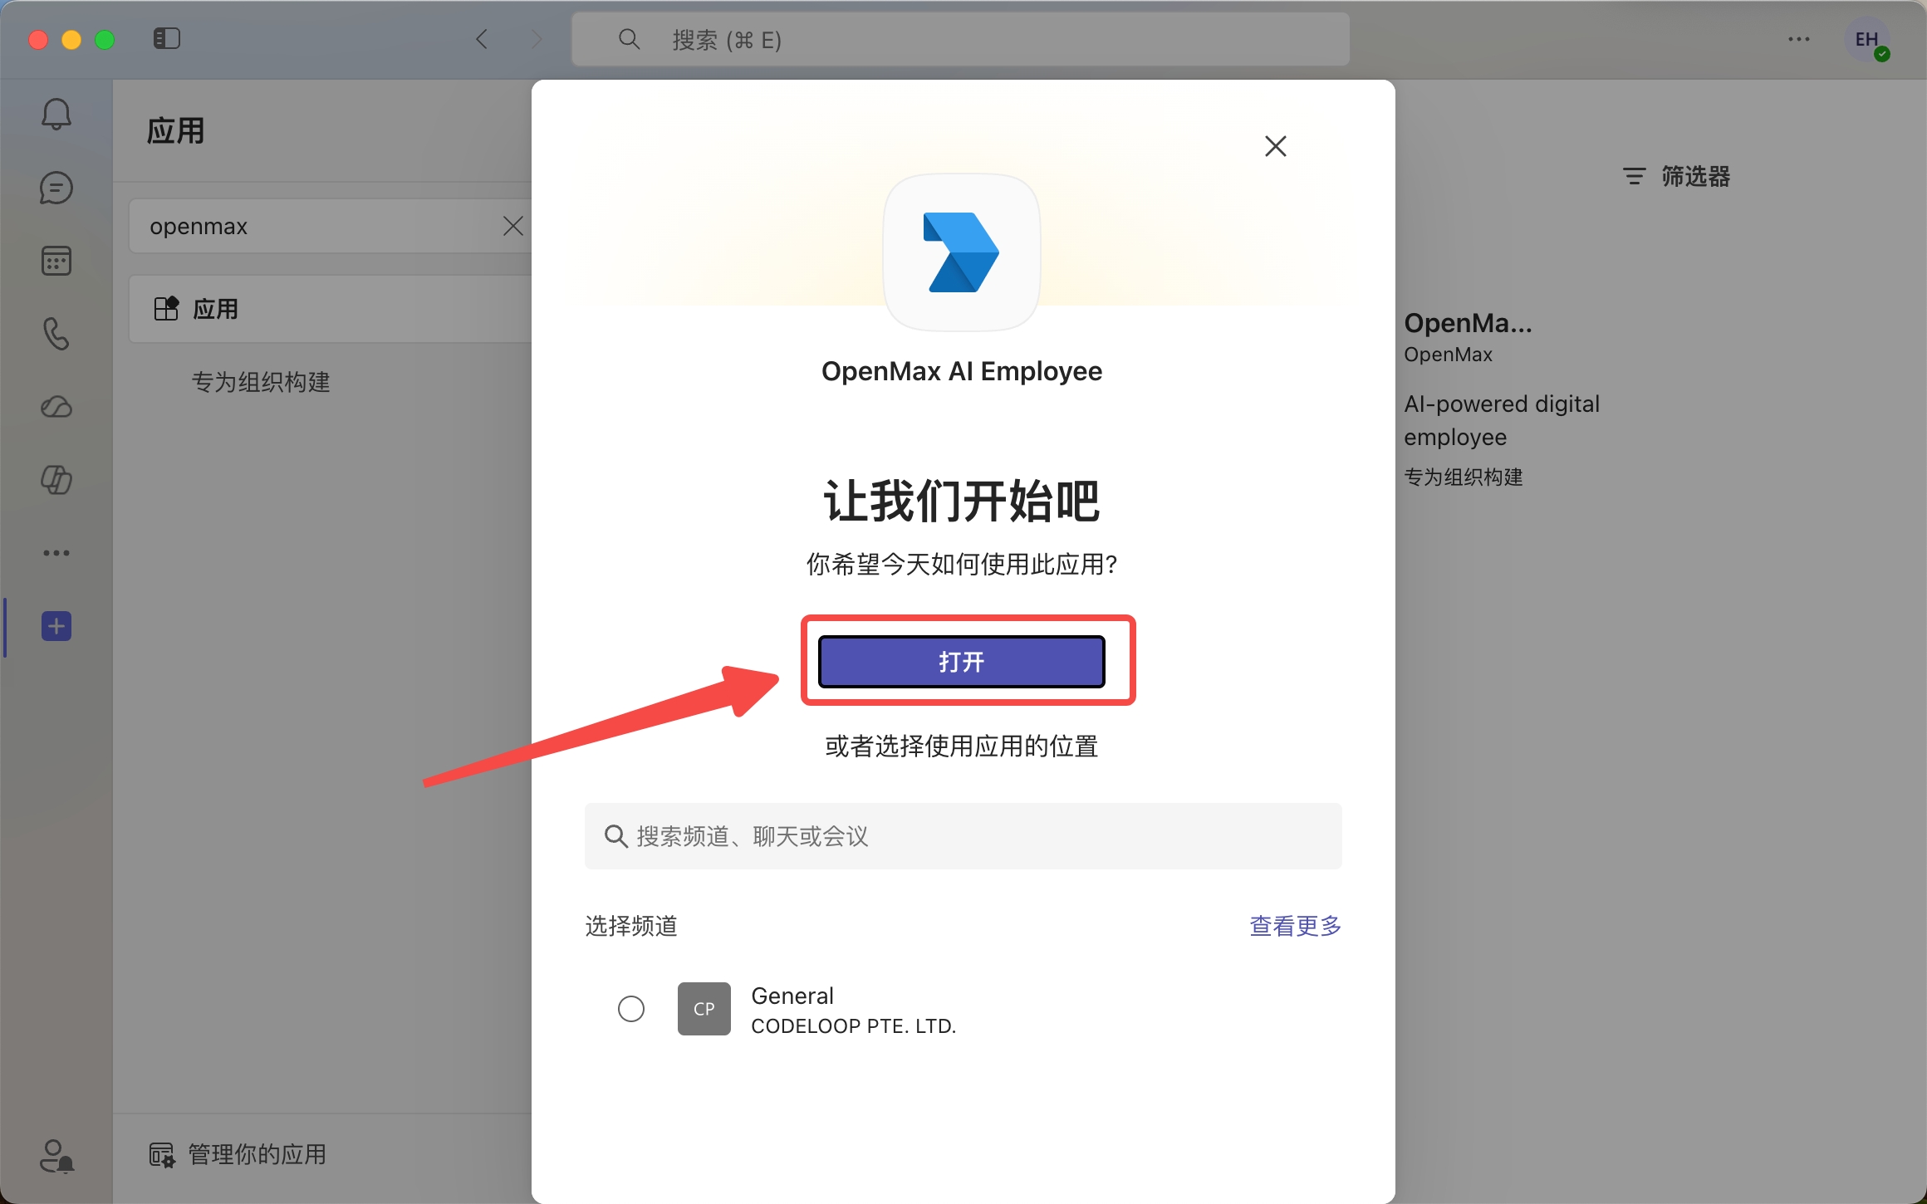Click the 打开 button
This screenshot has width=1927, height=1204.
coord(962,662)
